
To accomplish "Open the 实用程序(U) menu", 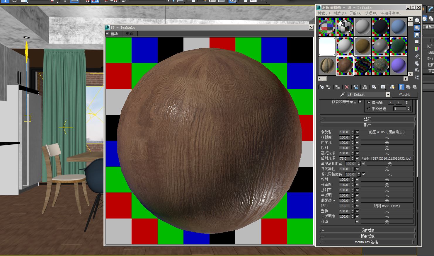I will (x=390, y=13).
